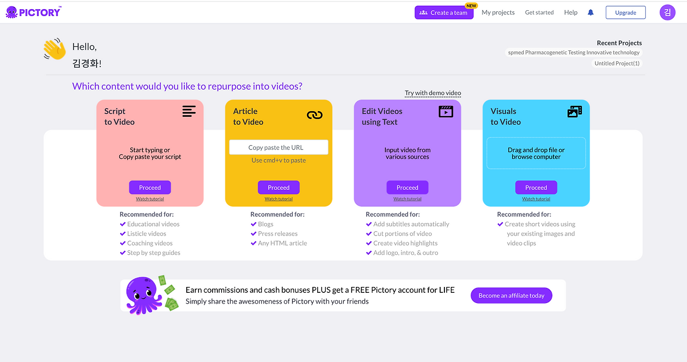687x362 pixels.
Task: Click the Upgrade button
Action: [x=626, y=12]
